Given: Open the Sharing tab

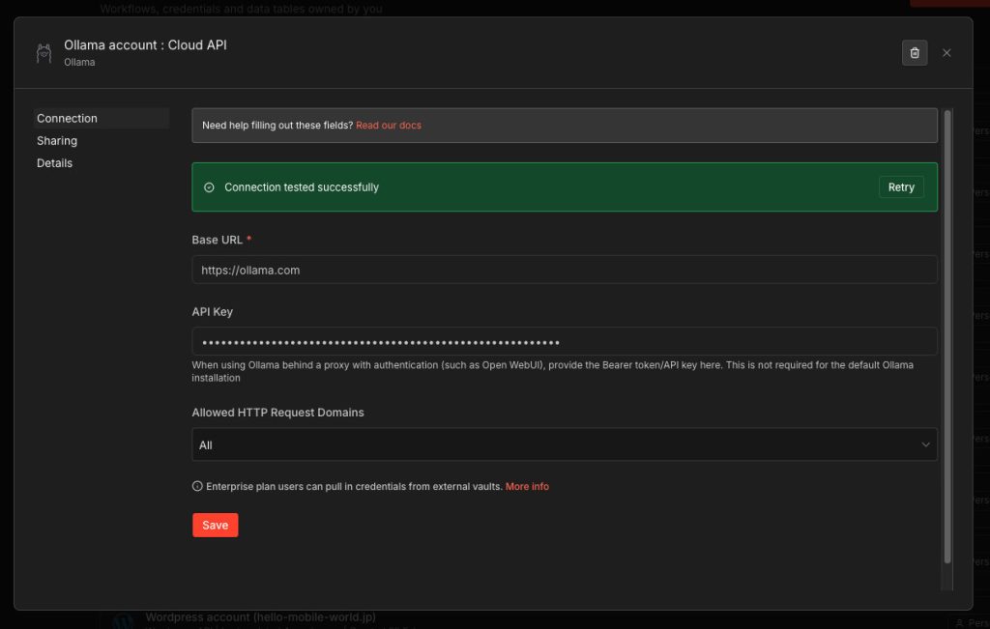Looking at the screenshot, I should pyautogui.click(x=57, y=141).
